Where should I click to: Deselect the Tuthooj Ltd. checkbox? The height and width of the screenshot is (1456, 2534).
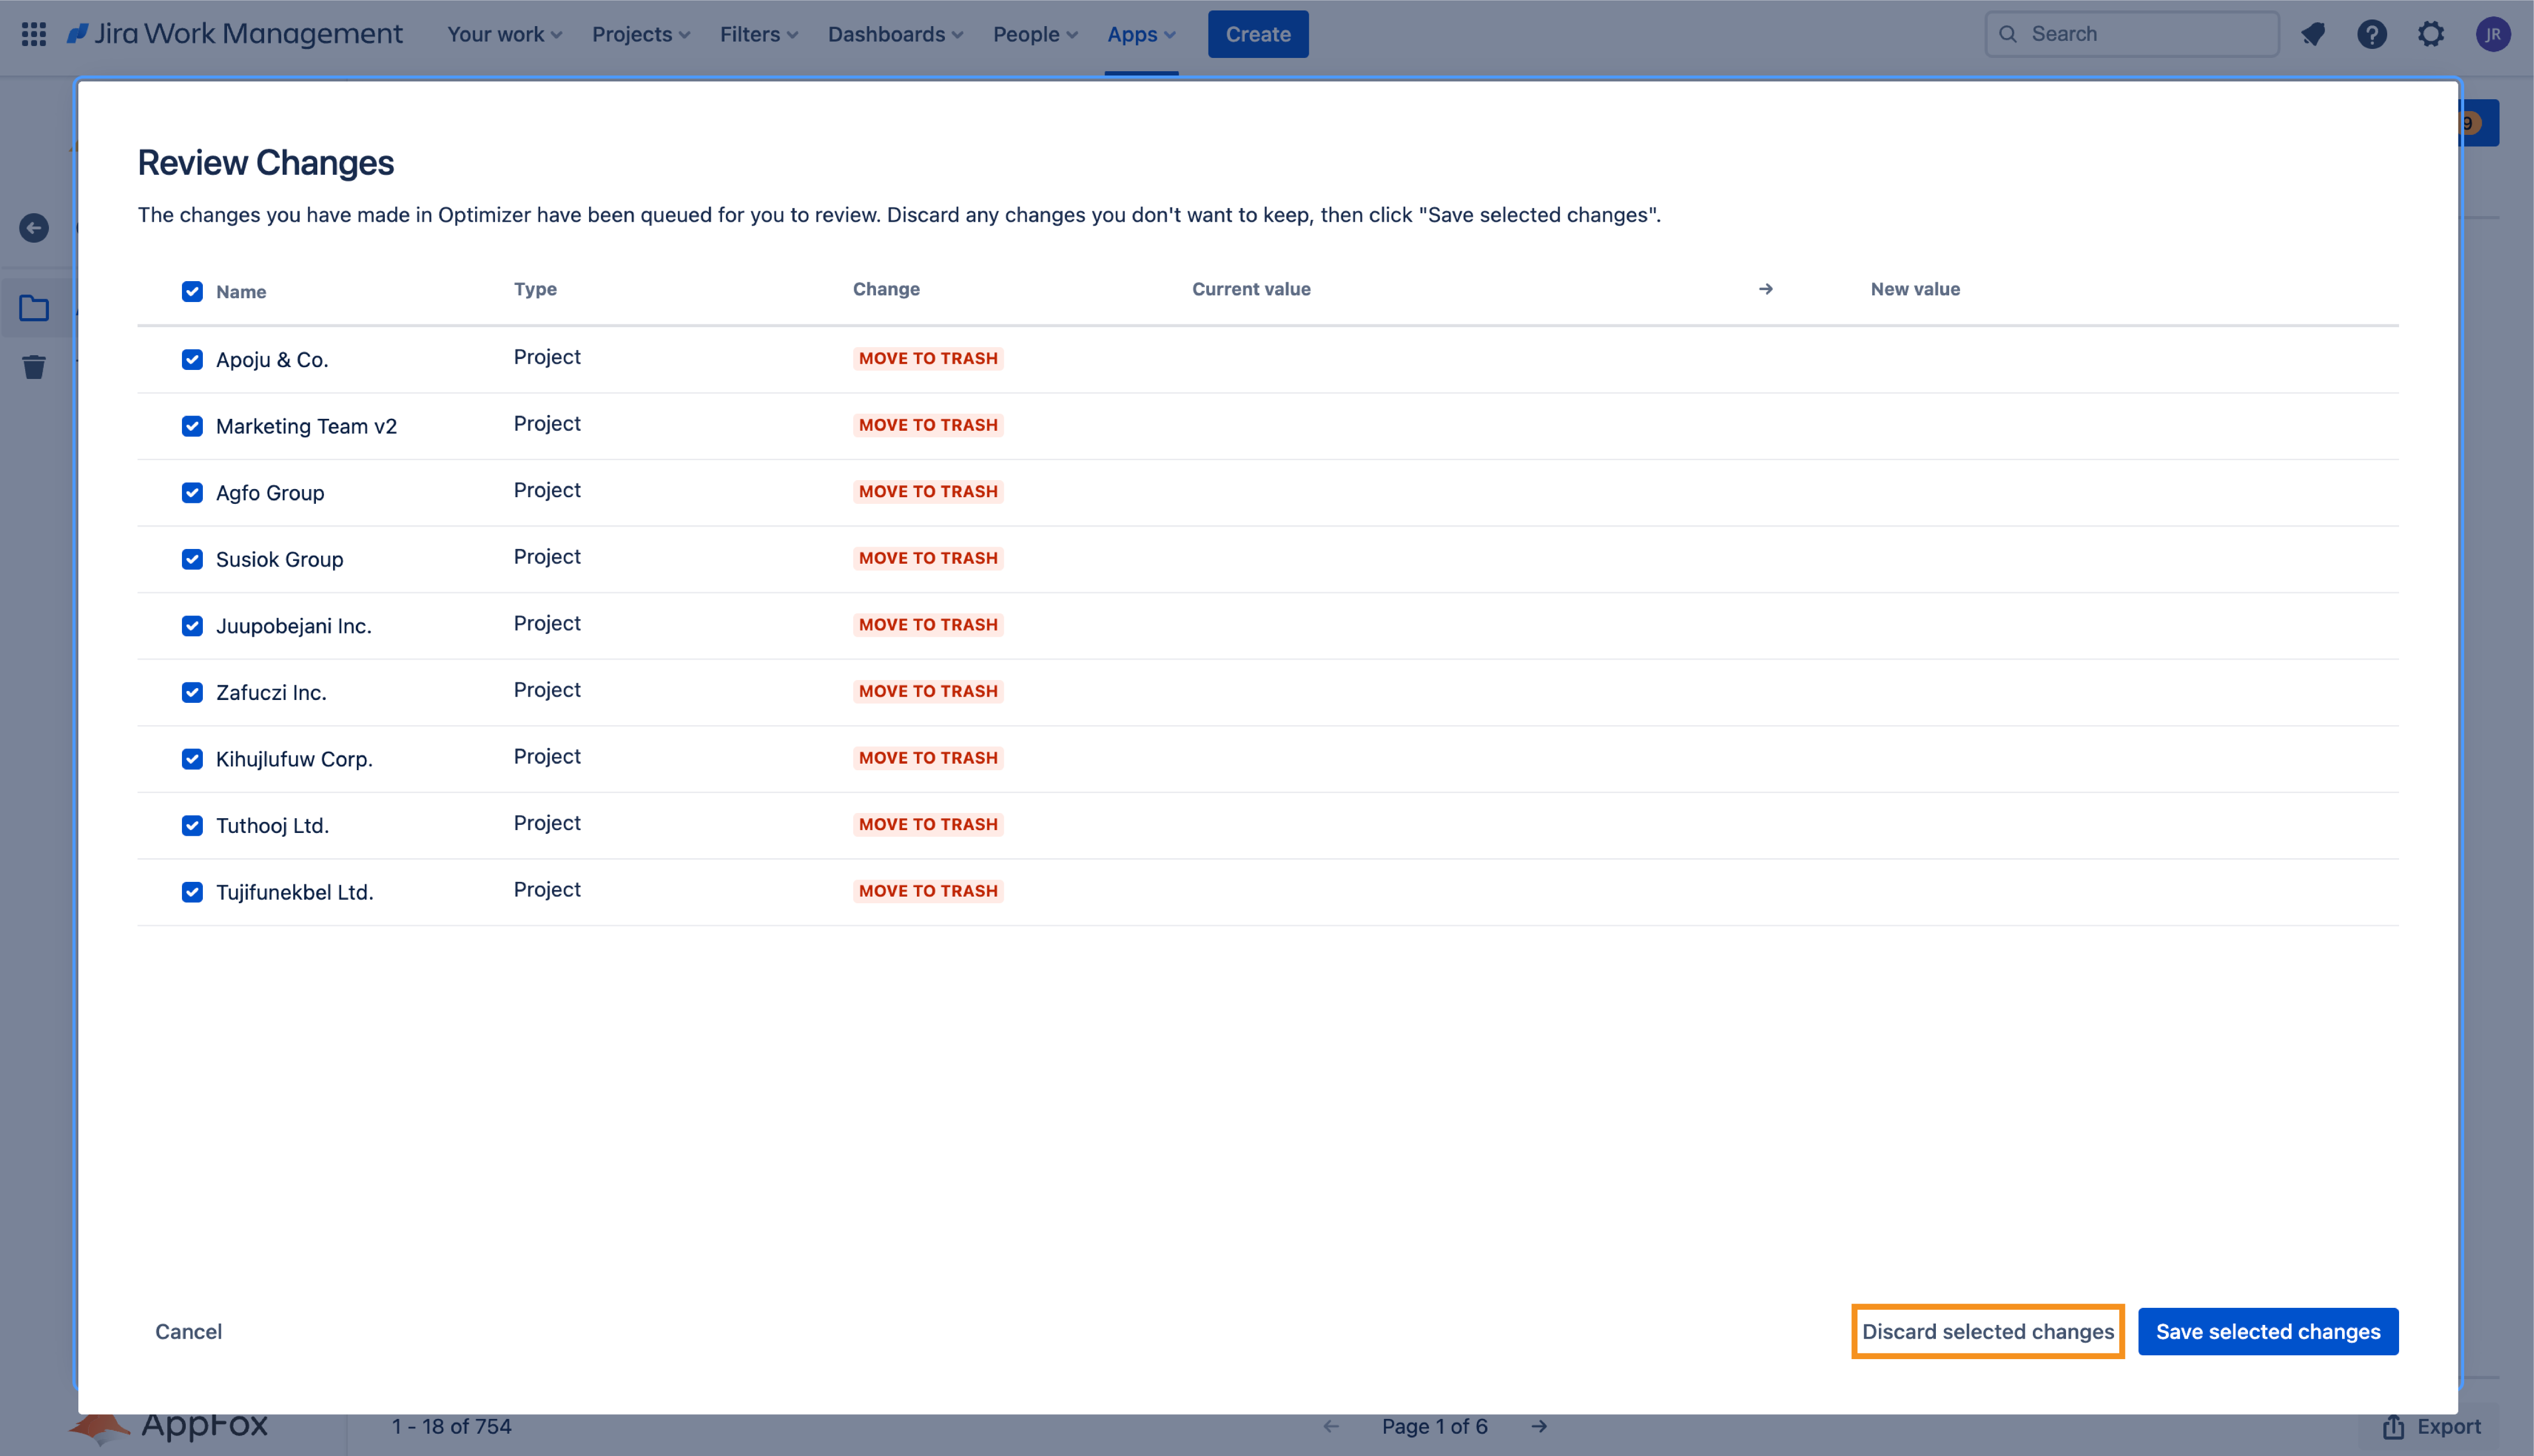pyautogui.click(x=192, y=825)
